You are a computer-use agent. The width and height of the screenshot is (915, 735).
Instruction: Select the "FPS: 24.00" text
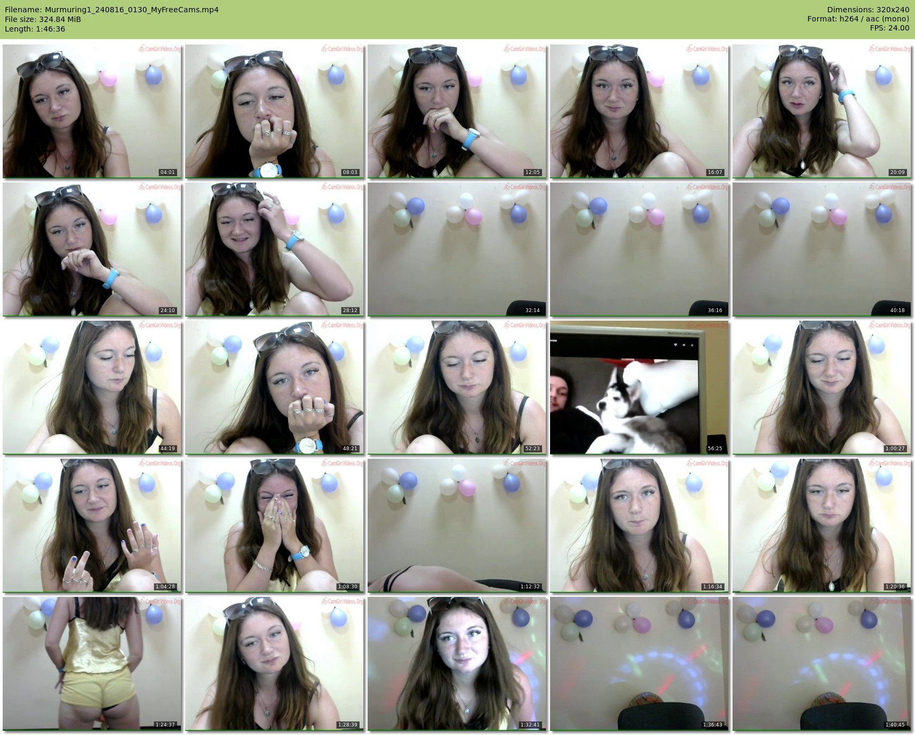point(889,28)
